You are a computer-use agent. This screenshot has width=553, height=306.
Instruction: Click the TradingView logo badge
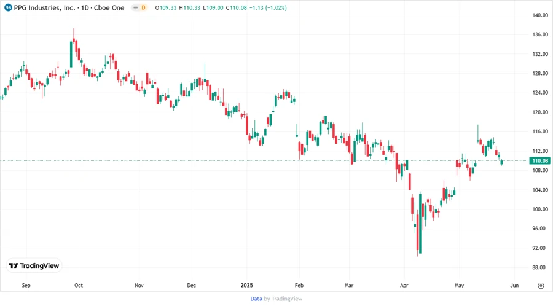pos(34,265)
